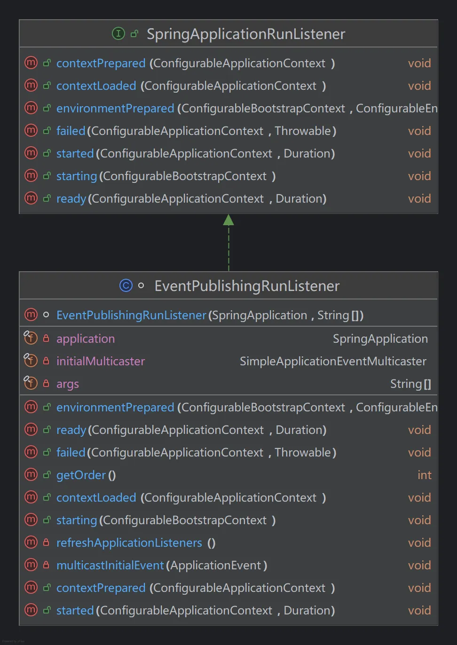457x645 pixels.
Task: Select the getOrder method name
Action: [x=81, y=475]
